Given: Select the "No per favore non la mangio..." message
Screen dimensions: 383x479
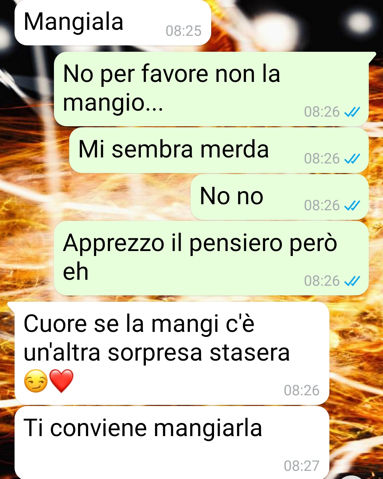Looking at the screenshot, I should tap(211, 89).
